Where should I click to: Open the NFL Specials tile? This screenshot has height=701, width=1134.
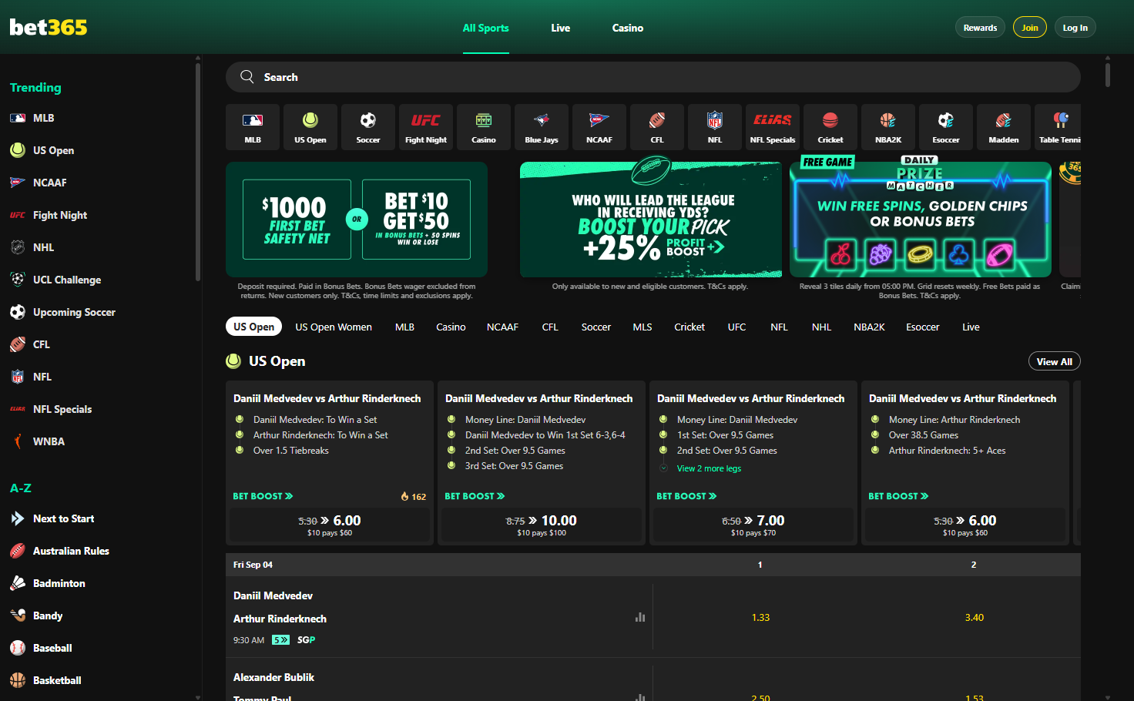(x=773, y=127)
